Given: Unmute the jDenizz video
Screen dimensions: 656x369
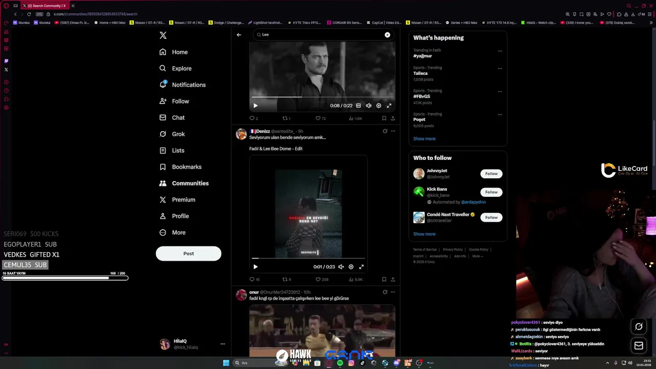Looking at the screenshot, I should click(341, 266).
